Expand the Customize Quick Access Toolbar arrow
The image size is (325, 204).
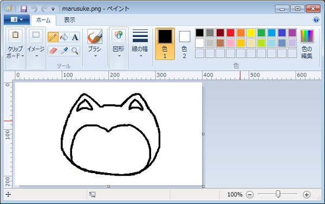pyautogui.click(x=53, y=9)
